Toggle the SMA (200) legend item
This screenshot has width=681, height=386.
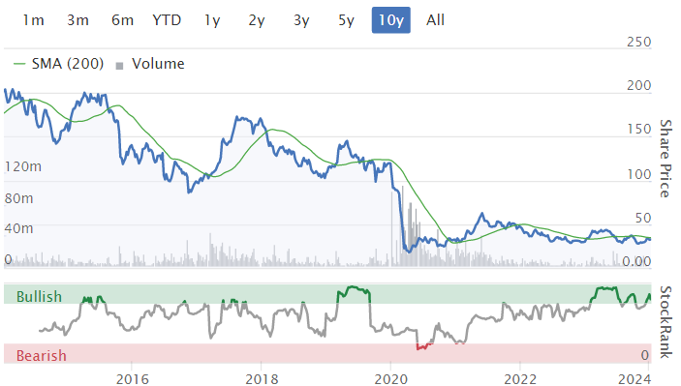tap(59, 64)
